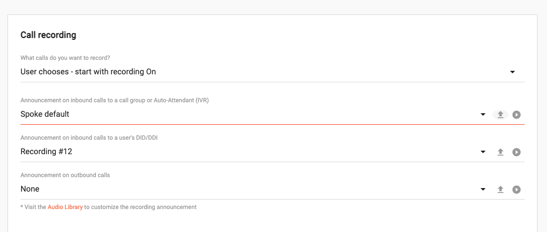Upload audio for the DID/DDI announcement
This screenshot has width=547, height=232.
click(500, 152)
